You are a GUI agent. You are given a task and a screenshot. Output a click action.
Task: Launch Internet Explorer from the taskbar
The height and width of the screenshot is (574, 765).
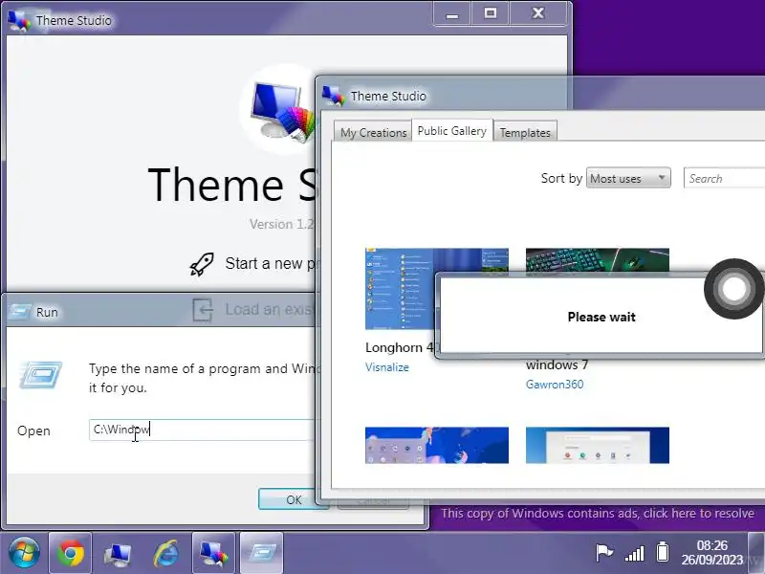[165, 554]
